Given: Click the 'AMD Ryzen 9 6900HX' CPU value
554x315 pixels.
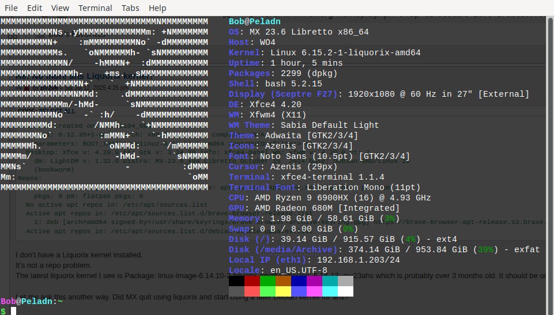Looking at the screenshot, I should pos(302,198).
